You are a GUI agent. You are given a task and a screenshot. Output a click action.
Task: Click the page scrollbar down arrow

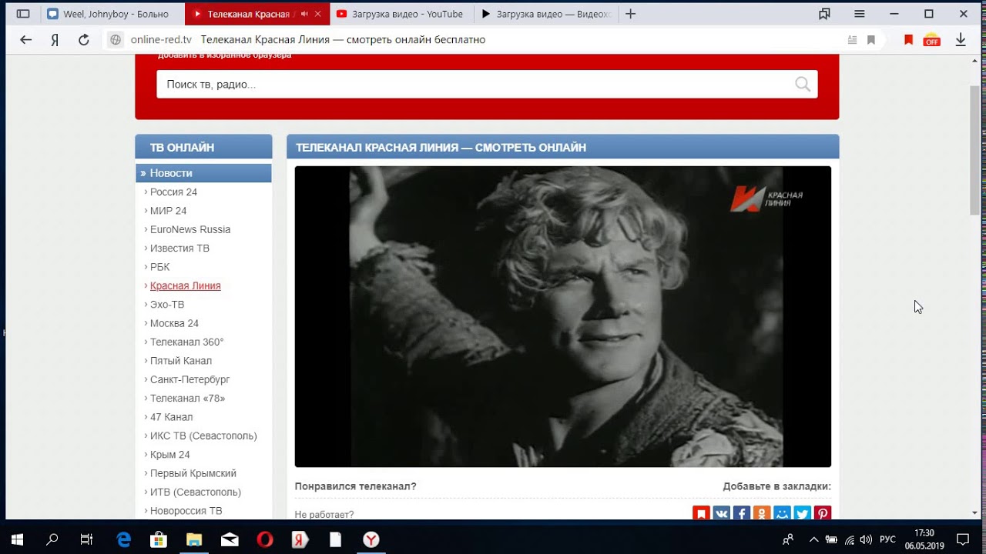[974, 513]
